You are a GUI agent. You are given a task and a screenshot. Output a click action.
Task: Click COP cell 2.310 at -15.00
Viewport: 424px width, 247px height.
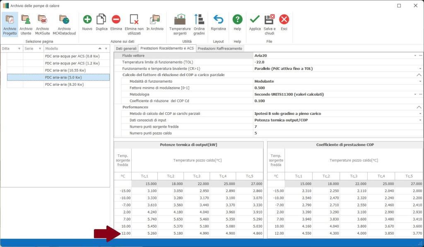pos(299,191)
